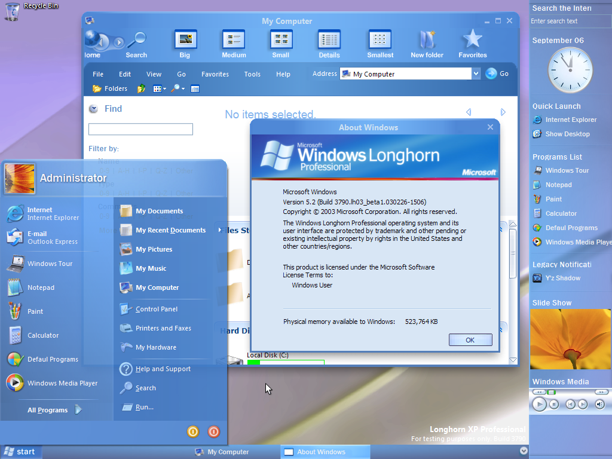This screenshot has height=459, width=612.
Task: Click the sidebar Enter search text field
Action: pyautogui.click(x=571, y=21)
